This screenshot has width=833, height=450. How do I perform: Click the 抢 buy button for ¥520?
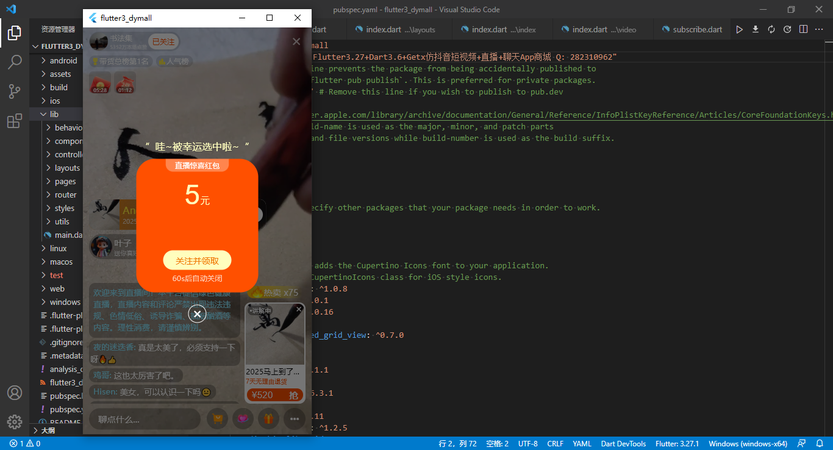293,395
